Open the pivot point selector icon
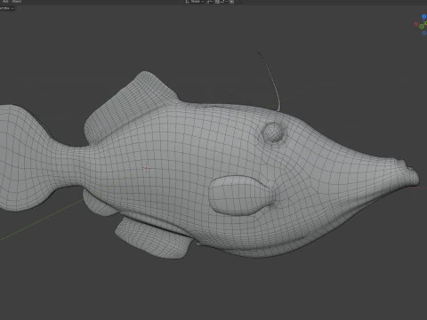427x320 pixels. click(x=209, y=2)
